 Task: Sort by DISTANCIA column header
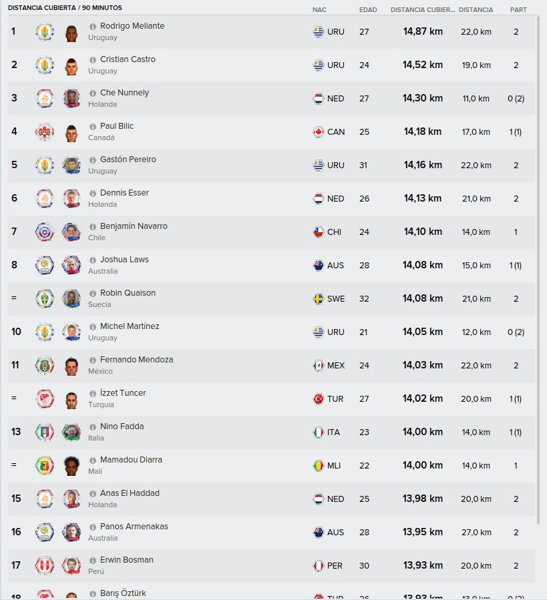tap(476, 9)
